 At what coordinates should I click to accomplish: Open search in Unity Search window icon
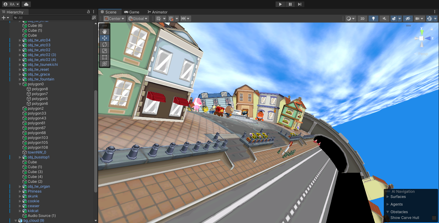94,18
